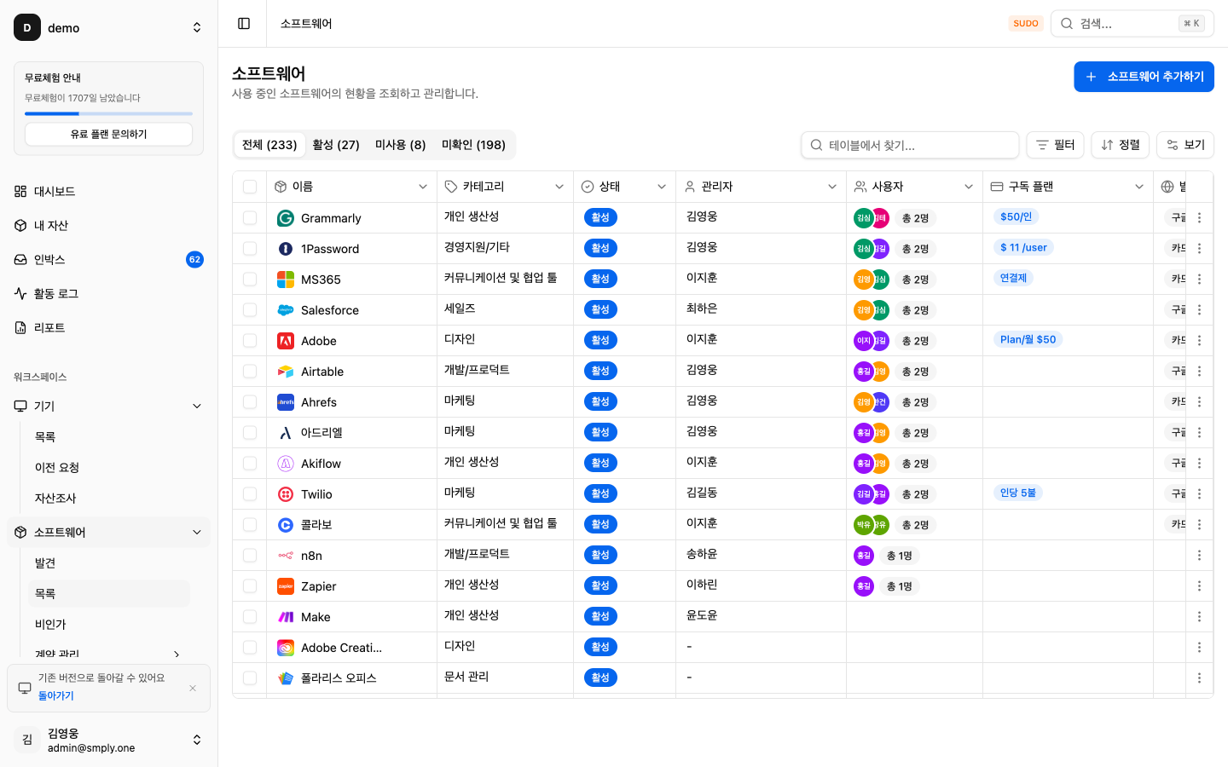Image resolution: width=1228 pixels, height=767 pixels.
Task: Open 활동 로그 in the sidebar
Action: [108, 293]
